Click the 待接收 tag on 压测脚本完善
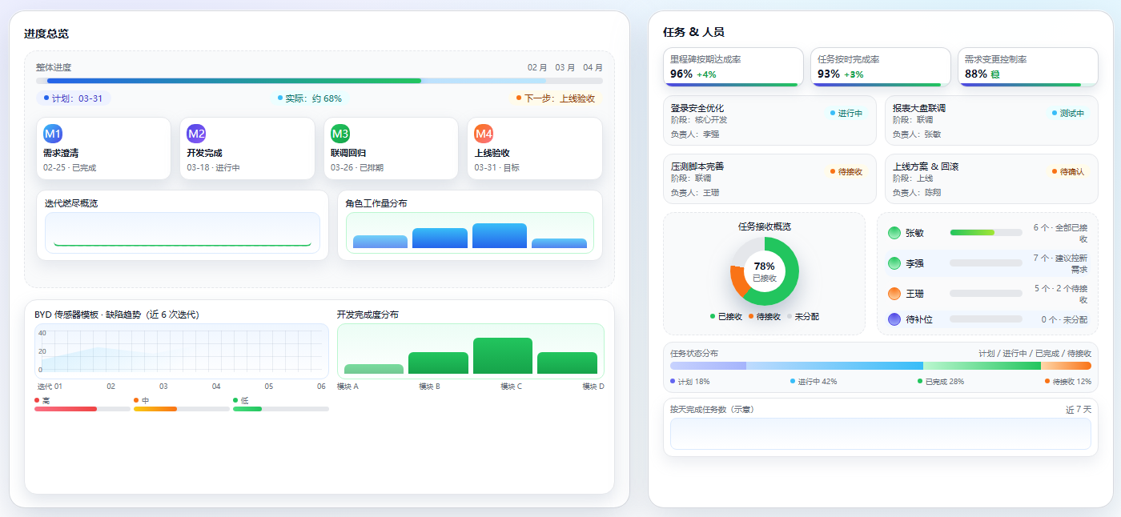 [x=846, y=172]
